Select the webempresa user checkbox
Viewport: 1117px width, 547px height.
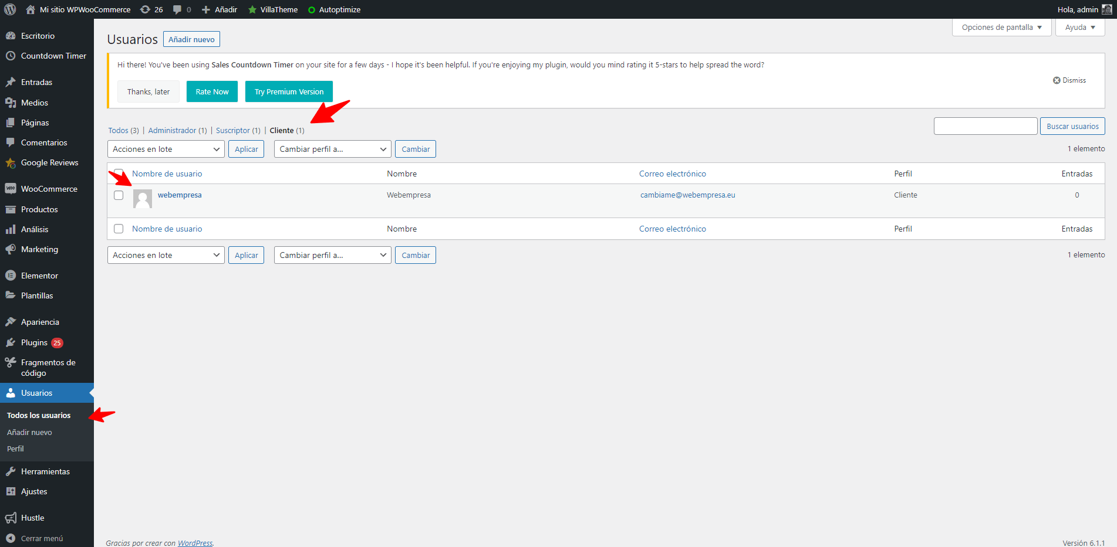pyautogui.click(x=119, y=195)
